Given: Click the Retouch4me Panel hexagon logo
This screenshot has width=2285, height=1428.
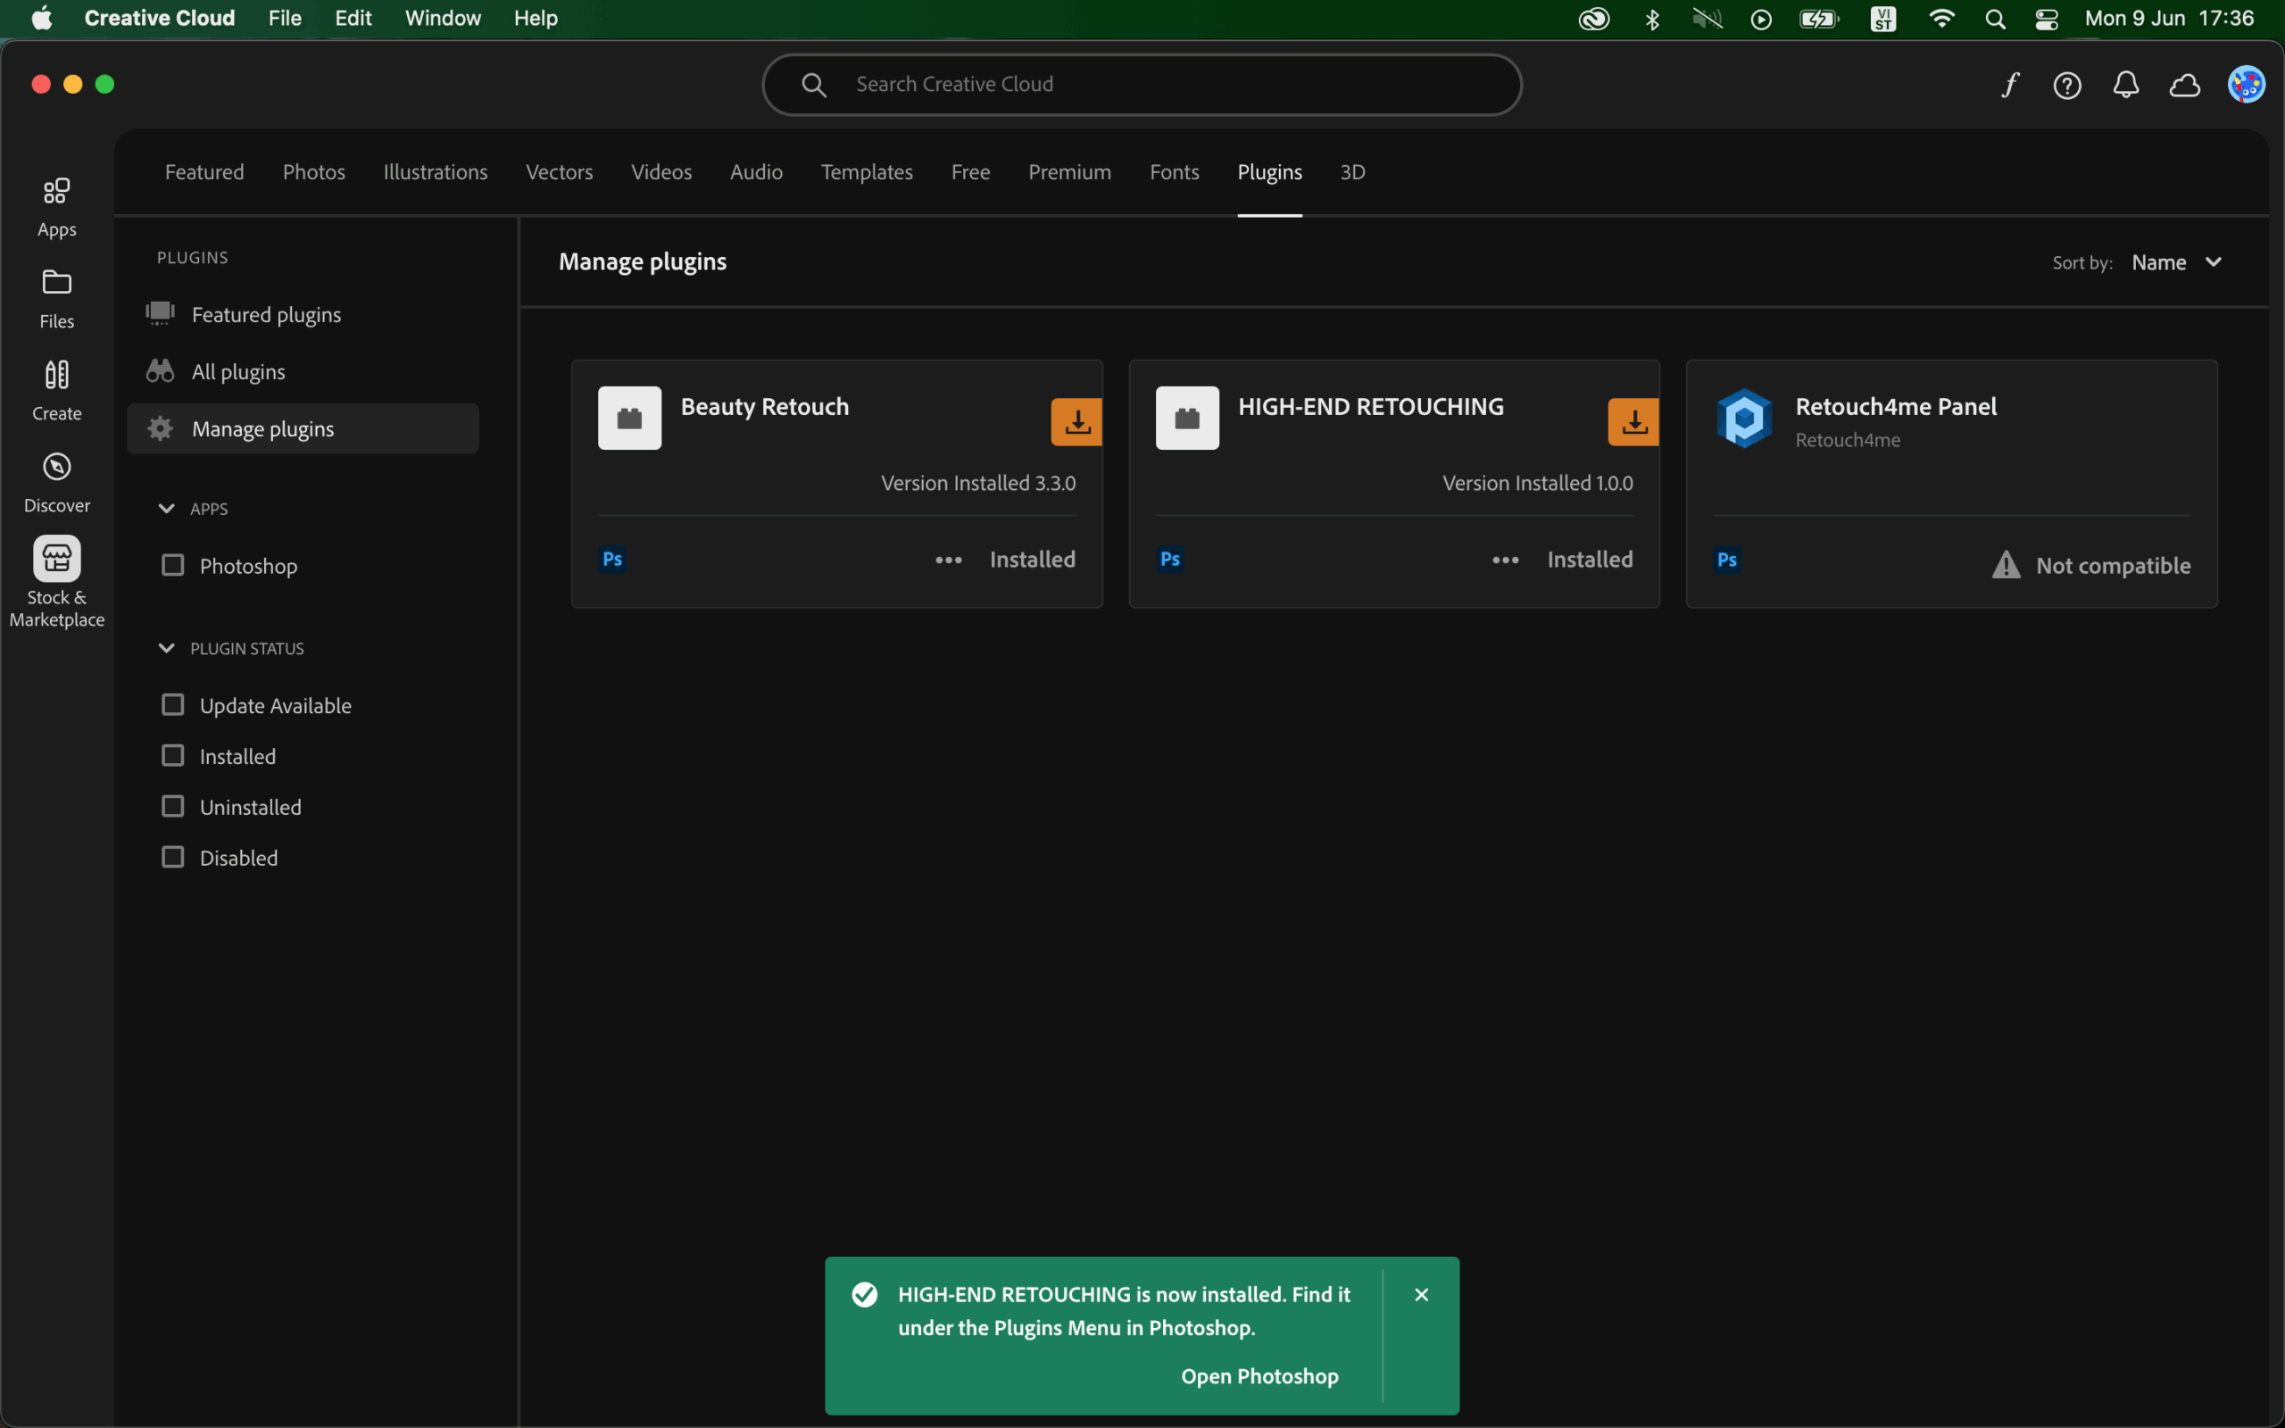Looking at the screenshot, I should tap(1744, 418).
